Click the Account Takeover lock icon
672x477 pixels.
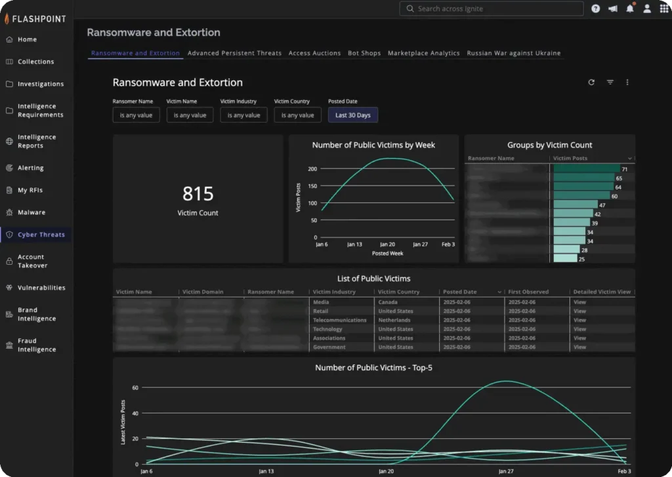point(9,261)
